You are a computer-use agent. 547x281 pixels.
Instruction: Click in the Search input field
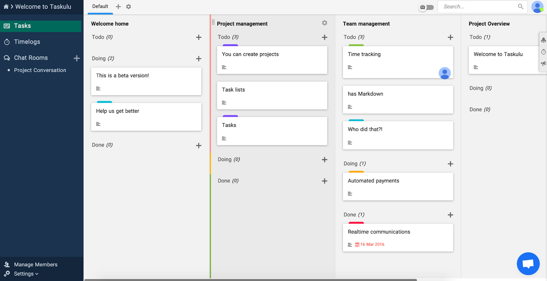pos(479,6)
